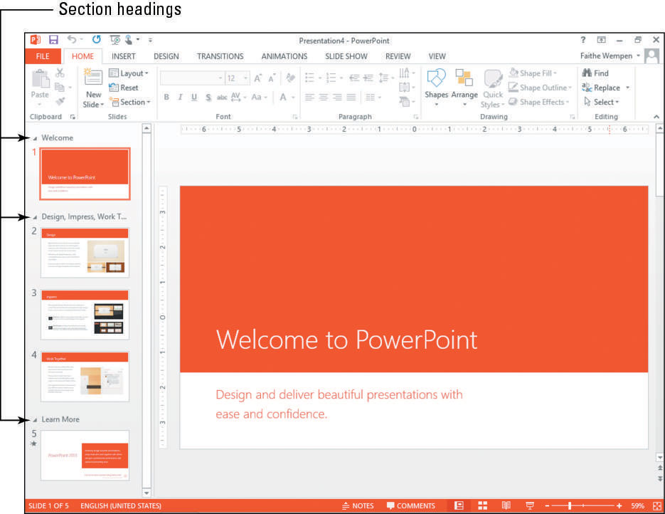Image resolution: width=665 pixels, height=514 pixels.
Task: Show the NOTES pane
Action: pos(358,505)
